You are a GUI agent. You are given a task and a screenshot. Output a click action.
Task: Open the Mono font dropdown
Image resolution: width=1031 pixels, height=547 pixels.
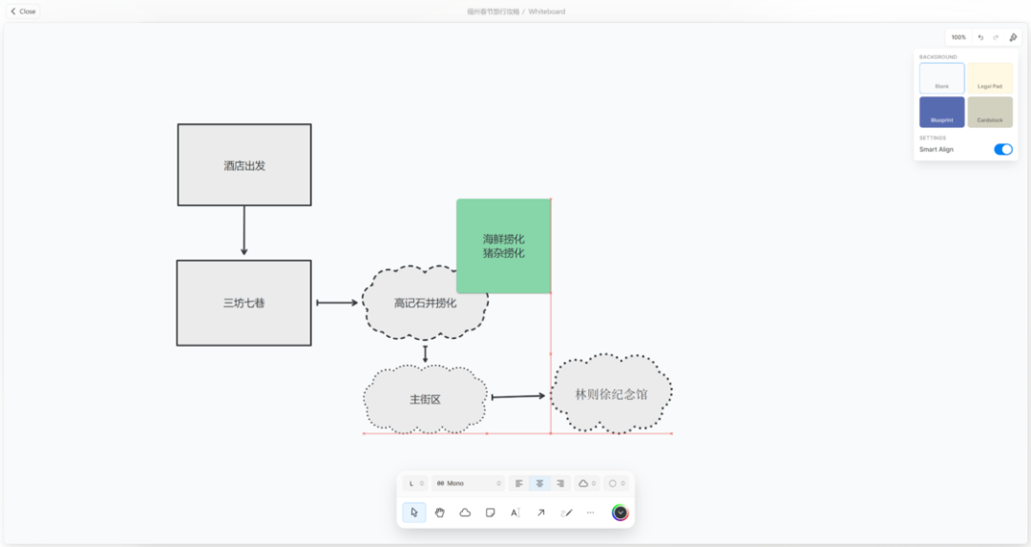click(468, 483)
